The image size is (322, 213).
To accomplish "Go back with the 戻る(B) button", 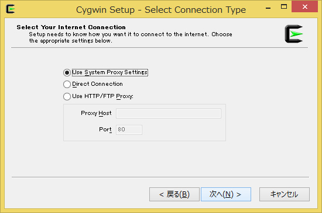I will tap(174, 194).
